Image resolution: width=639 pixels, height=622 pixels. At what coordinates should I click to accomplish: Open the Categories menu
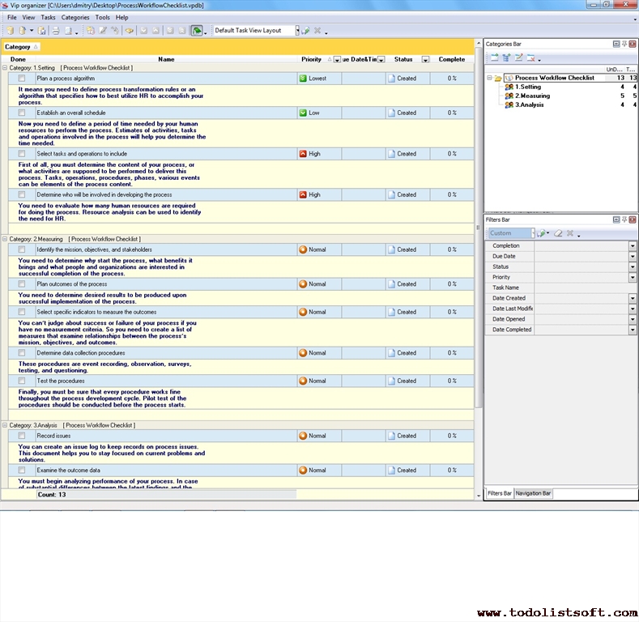pyautogui.click(x=75, y=17)
